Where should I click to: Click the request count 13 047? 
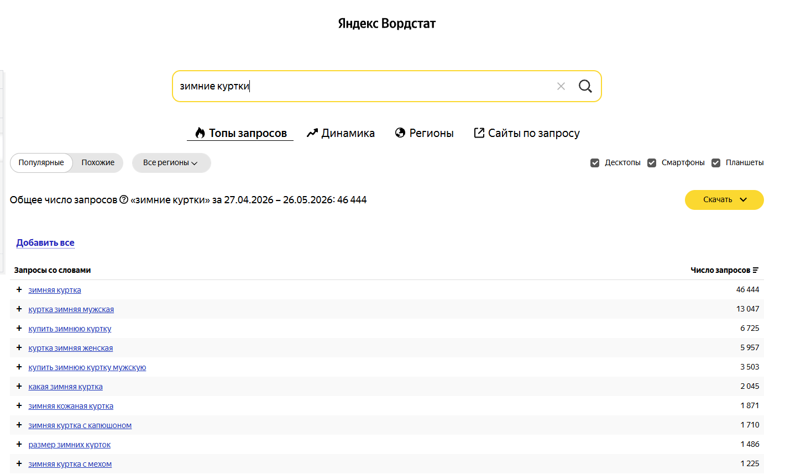point(748,309)
